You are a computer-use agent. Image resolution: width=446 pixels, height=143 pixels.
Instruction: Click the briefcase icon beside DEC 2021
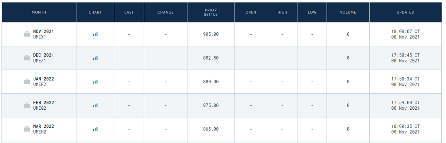(27, 58)
